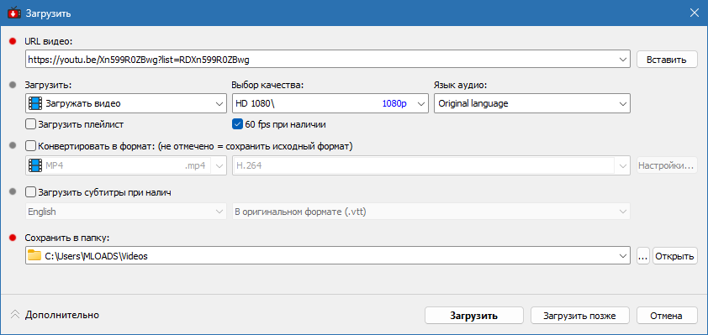The image size is (708, 335).
Task: Tick Загрузить субтитры при налич checkbox
Action: pos(31,192)
